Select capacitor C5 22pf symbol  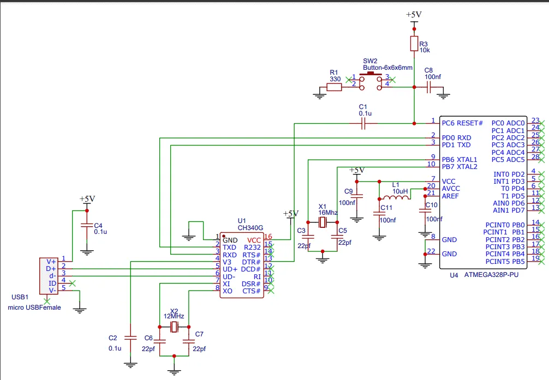point(337,237)
